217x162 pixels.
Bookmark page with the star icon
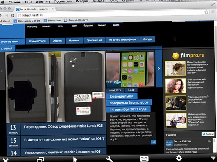(206, 12)
